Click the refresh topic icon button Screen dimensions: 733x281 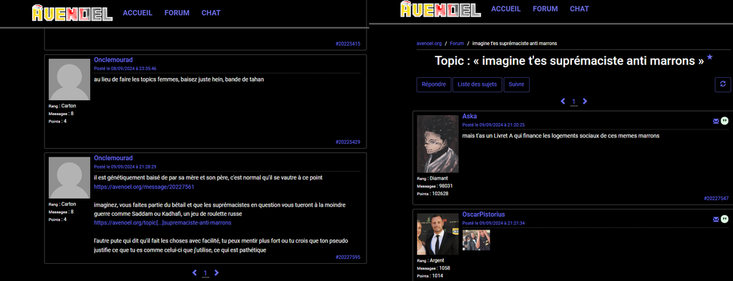point(723,84)
